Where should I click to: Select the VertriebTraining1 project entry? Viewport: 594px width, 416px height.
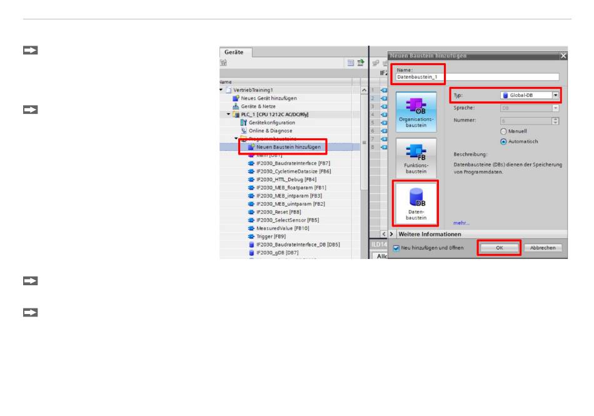click(253, 90)
